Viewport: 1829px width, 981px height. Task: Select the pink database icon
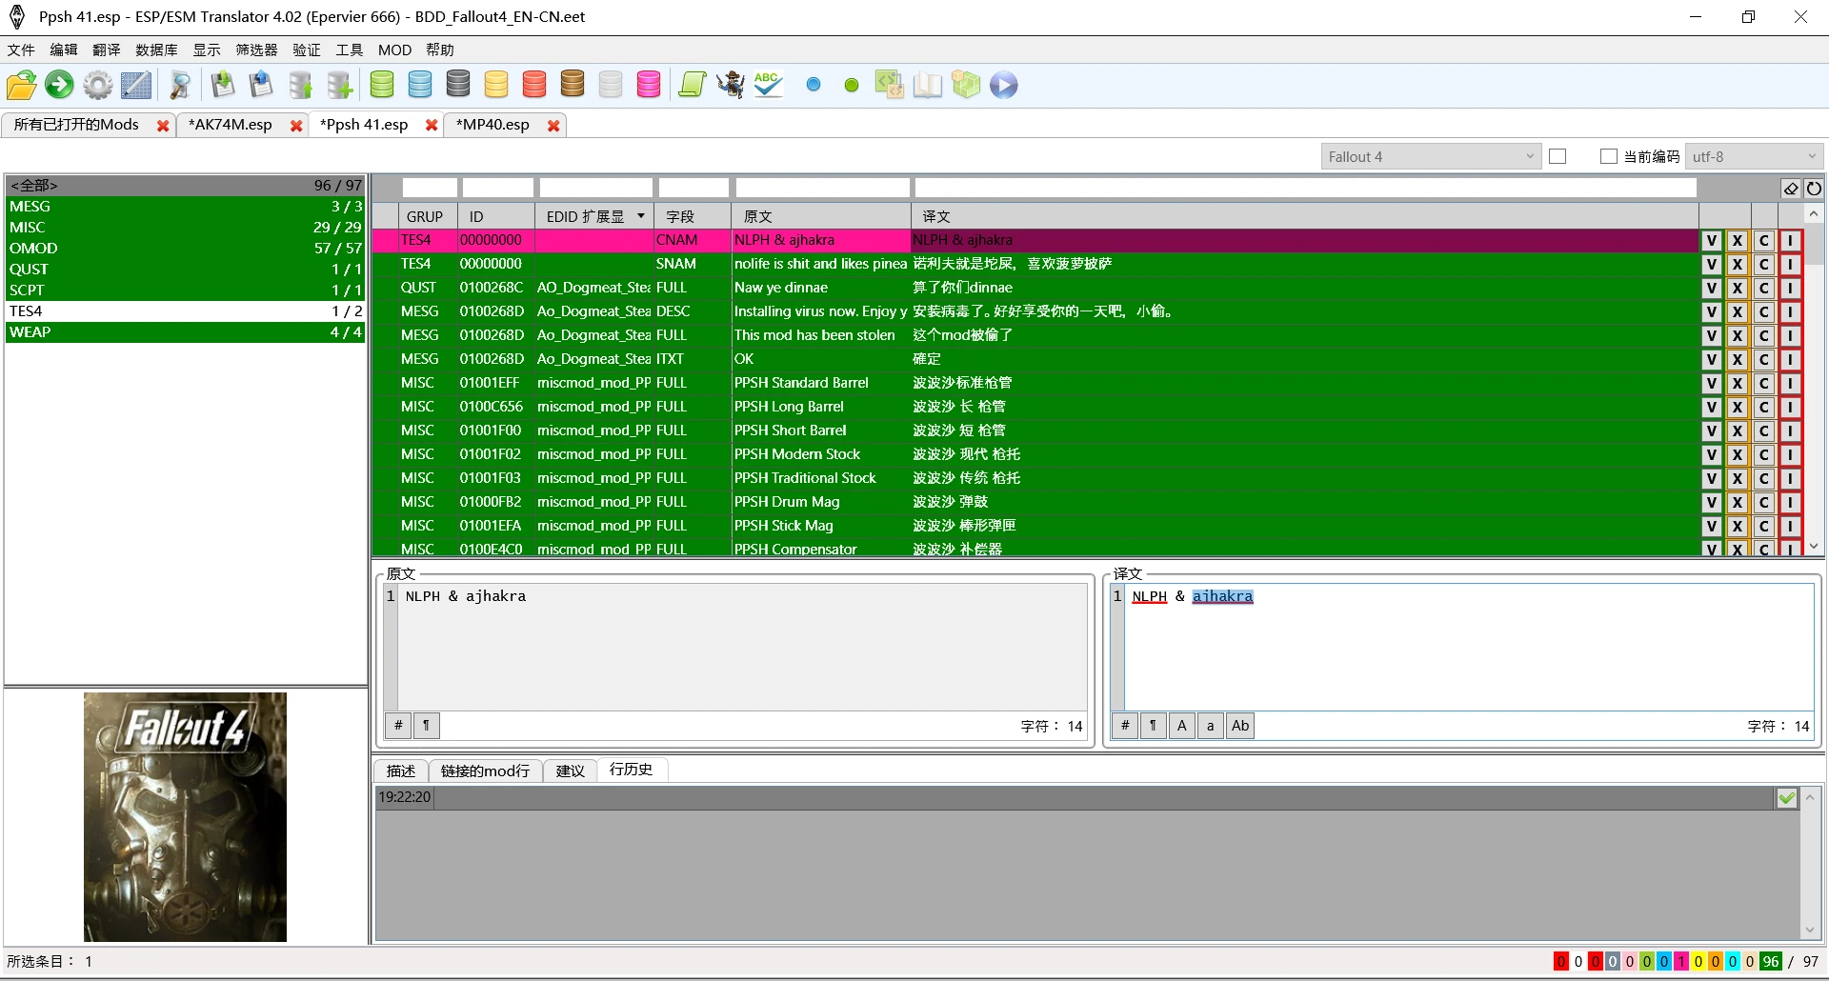click(x=649, y=85)
